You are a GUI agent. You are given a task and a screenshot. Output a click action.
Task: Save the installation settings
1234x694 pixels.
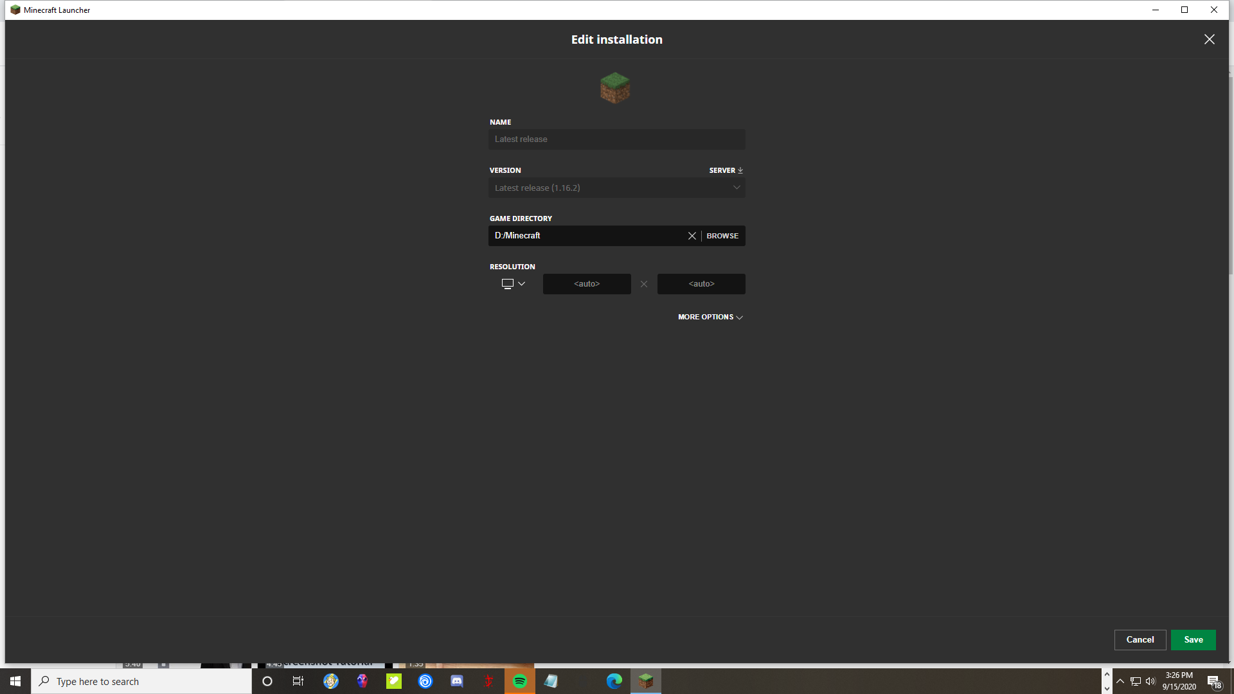[1194, 640]
